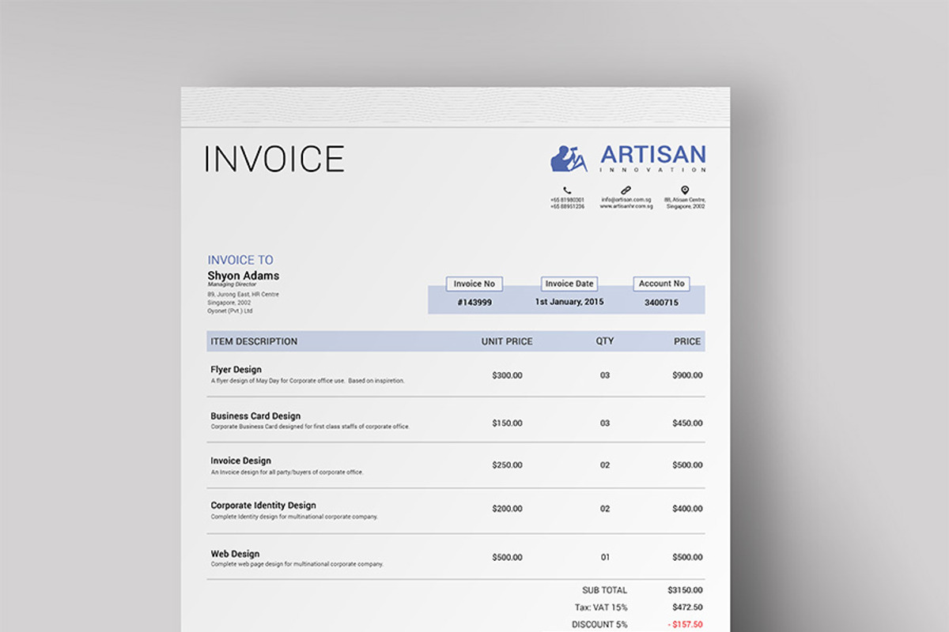This screenshot has width=949, height=632.
Task: Select the Invoice Date label box
Action: point(569,284)
